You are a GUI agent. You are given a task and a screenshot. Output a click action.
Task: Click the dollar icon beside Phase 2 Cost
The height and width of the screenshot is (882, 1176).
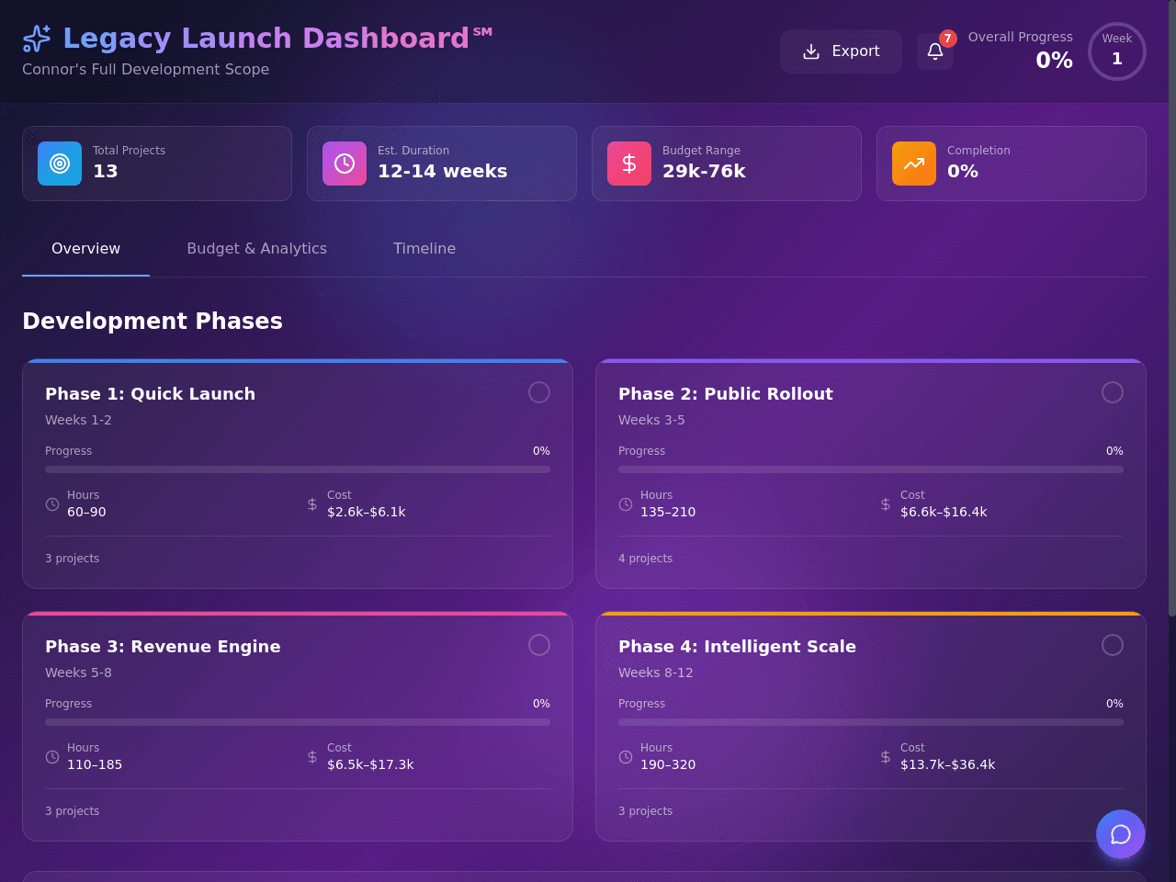coord(886,504)
